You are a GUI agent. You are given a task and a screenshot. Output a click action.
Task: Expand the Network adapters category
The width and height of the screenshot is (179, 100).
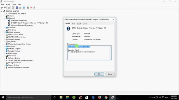4,49
